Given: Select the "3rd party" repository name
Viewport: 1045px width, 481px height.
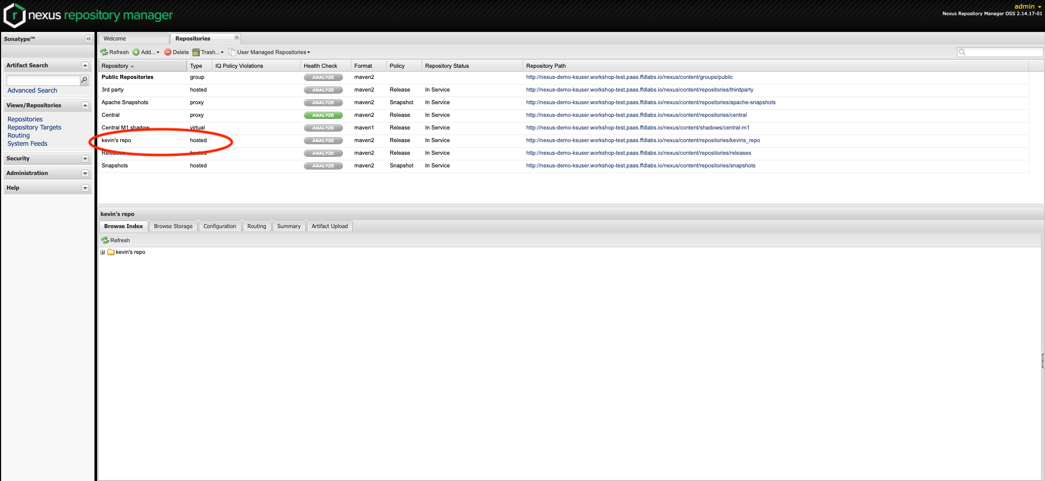Looking at the screenshot, I should (x=113, y=90).
